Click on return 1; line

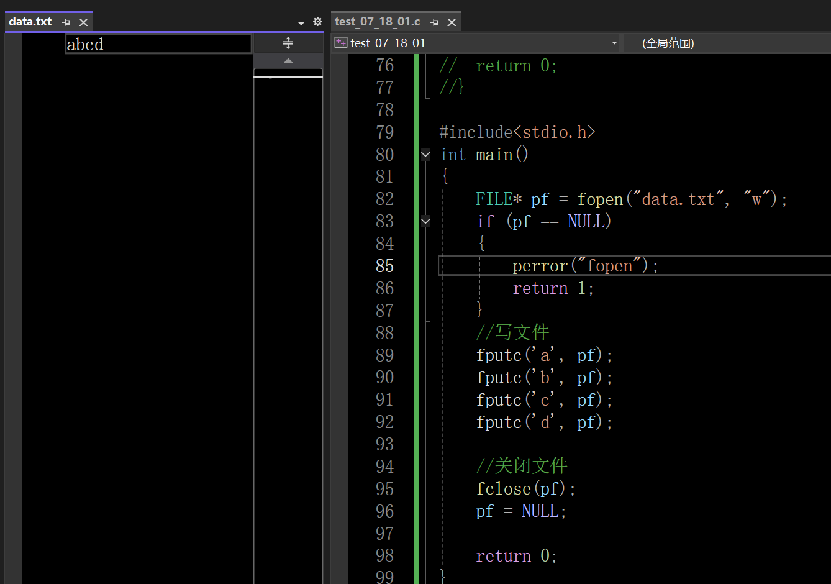pos(553,288)
